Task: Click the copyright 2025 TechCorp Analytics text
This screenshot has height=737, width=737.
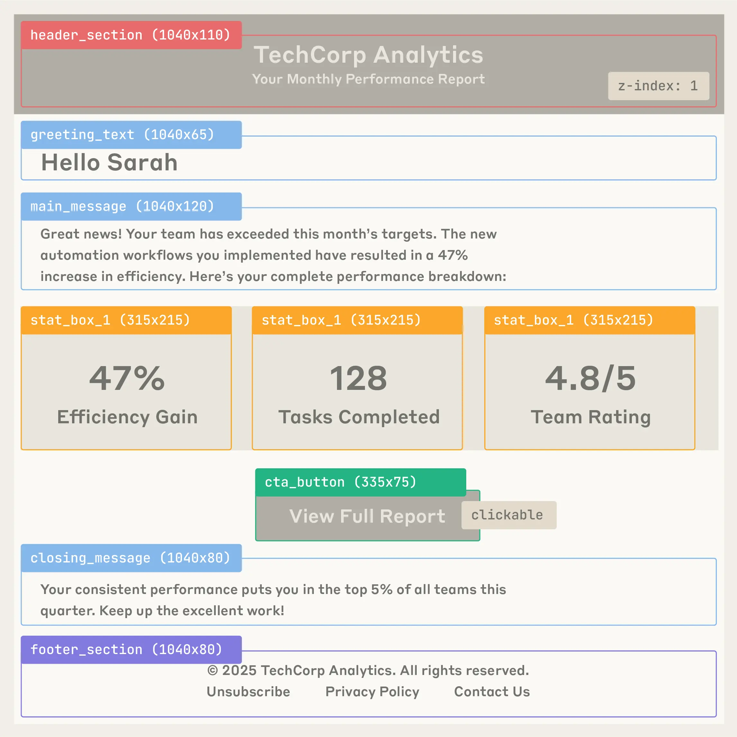Action: [x=368, y=670]
